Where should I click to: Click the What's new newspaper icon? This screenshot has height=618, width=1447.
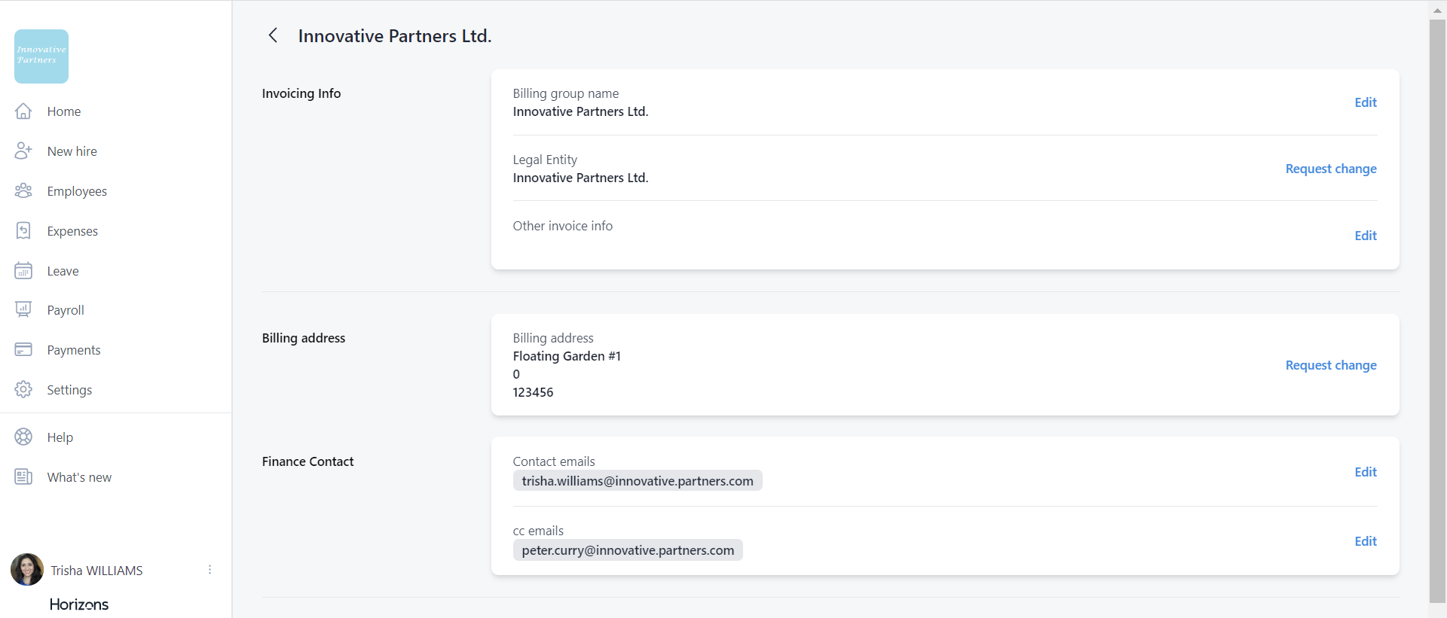point(23,477)
